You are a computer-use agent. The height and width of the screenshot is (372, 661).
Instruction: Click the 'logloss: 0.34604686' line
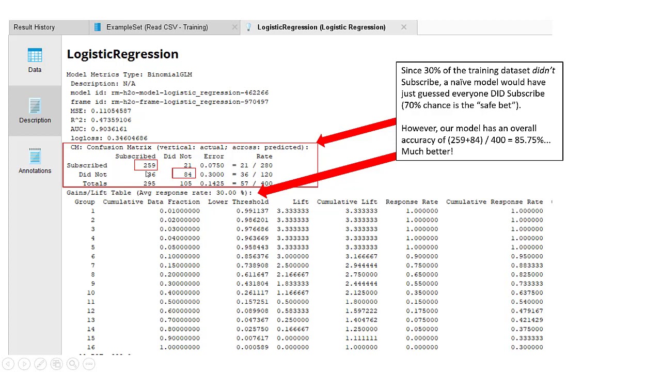tap(109, 138)
